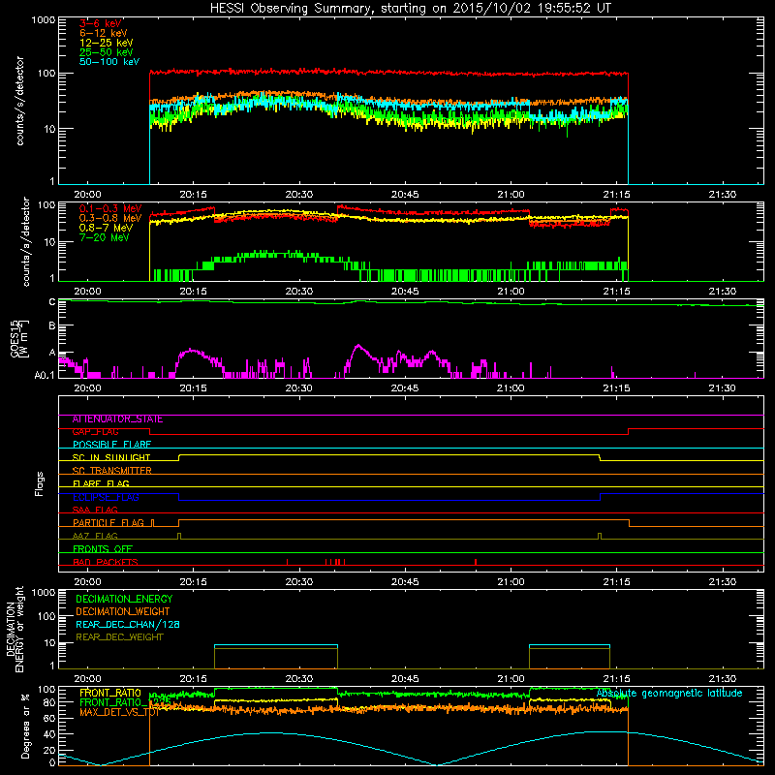Screen dimensions: 775x775
Task: Select the 6-12 keV legend label
Action: coord(104,33)
